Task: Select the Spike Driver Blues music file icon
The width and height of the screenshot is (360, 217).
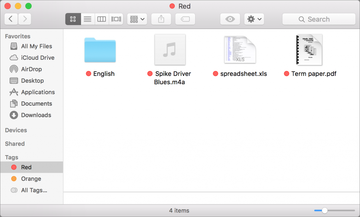Action: pos(170,50)
